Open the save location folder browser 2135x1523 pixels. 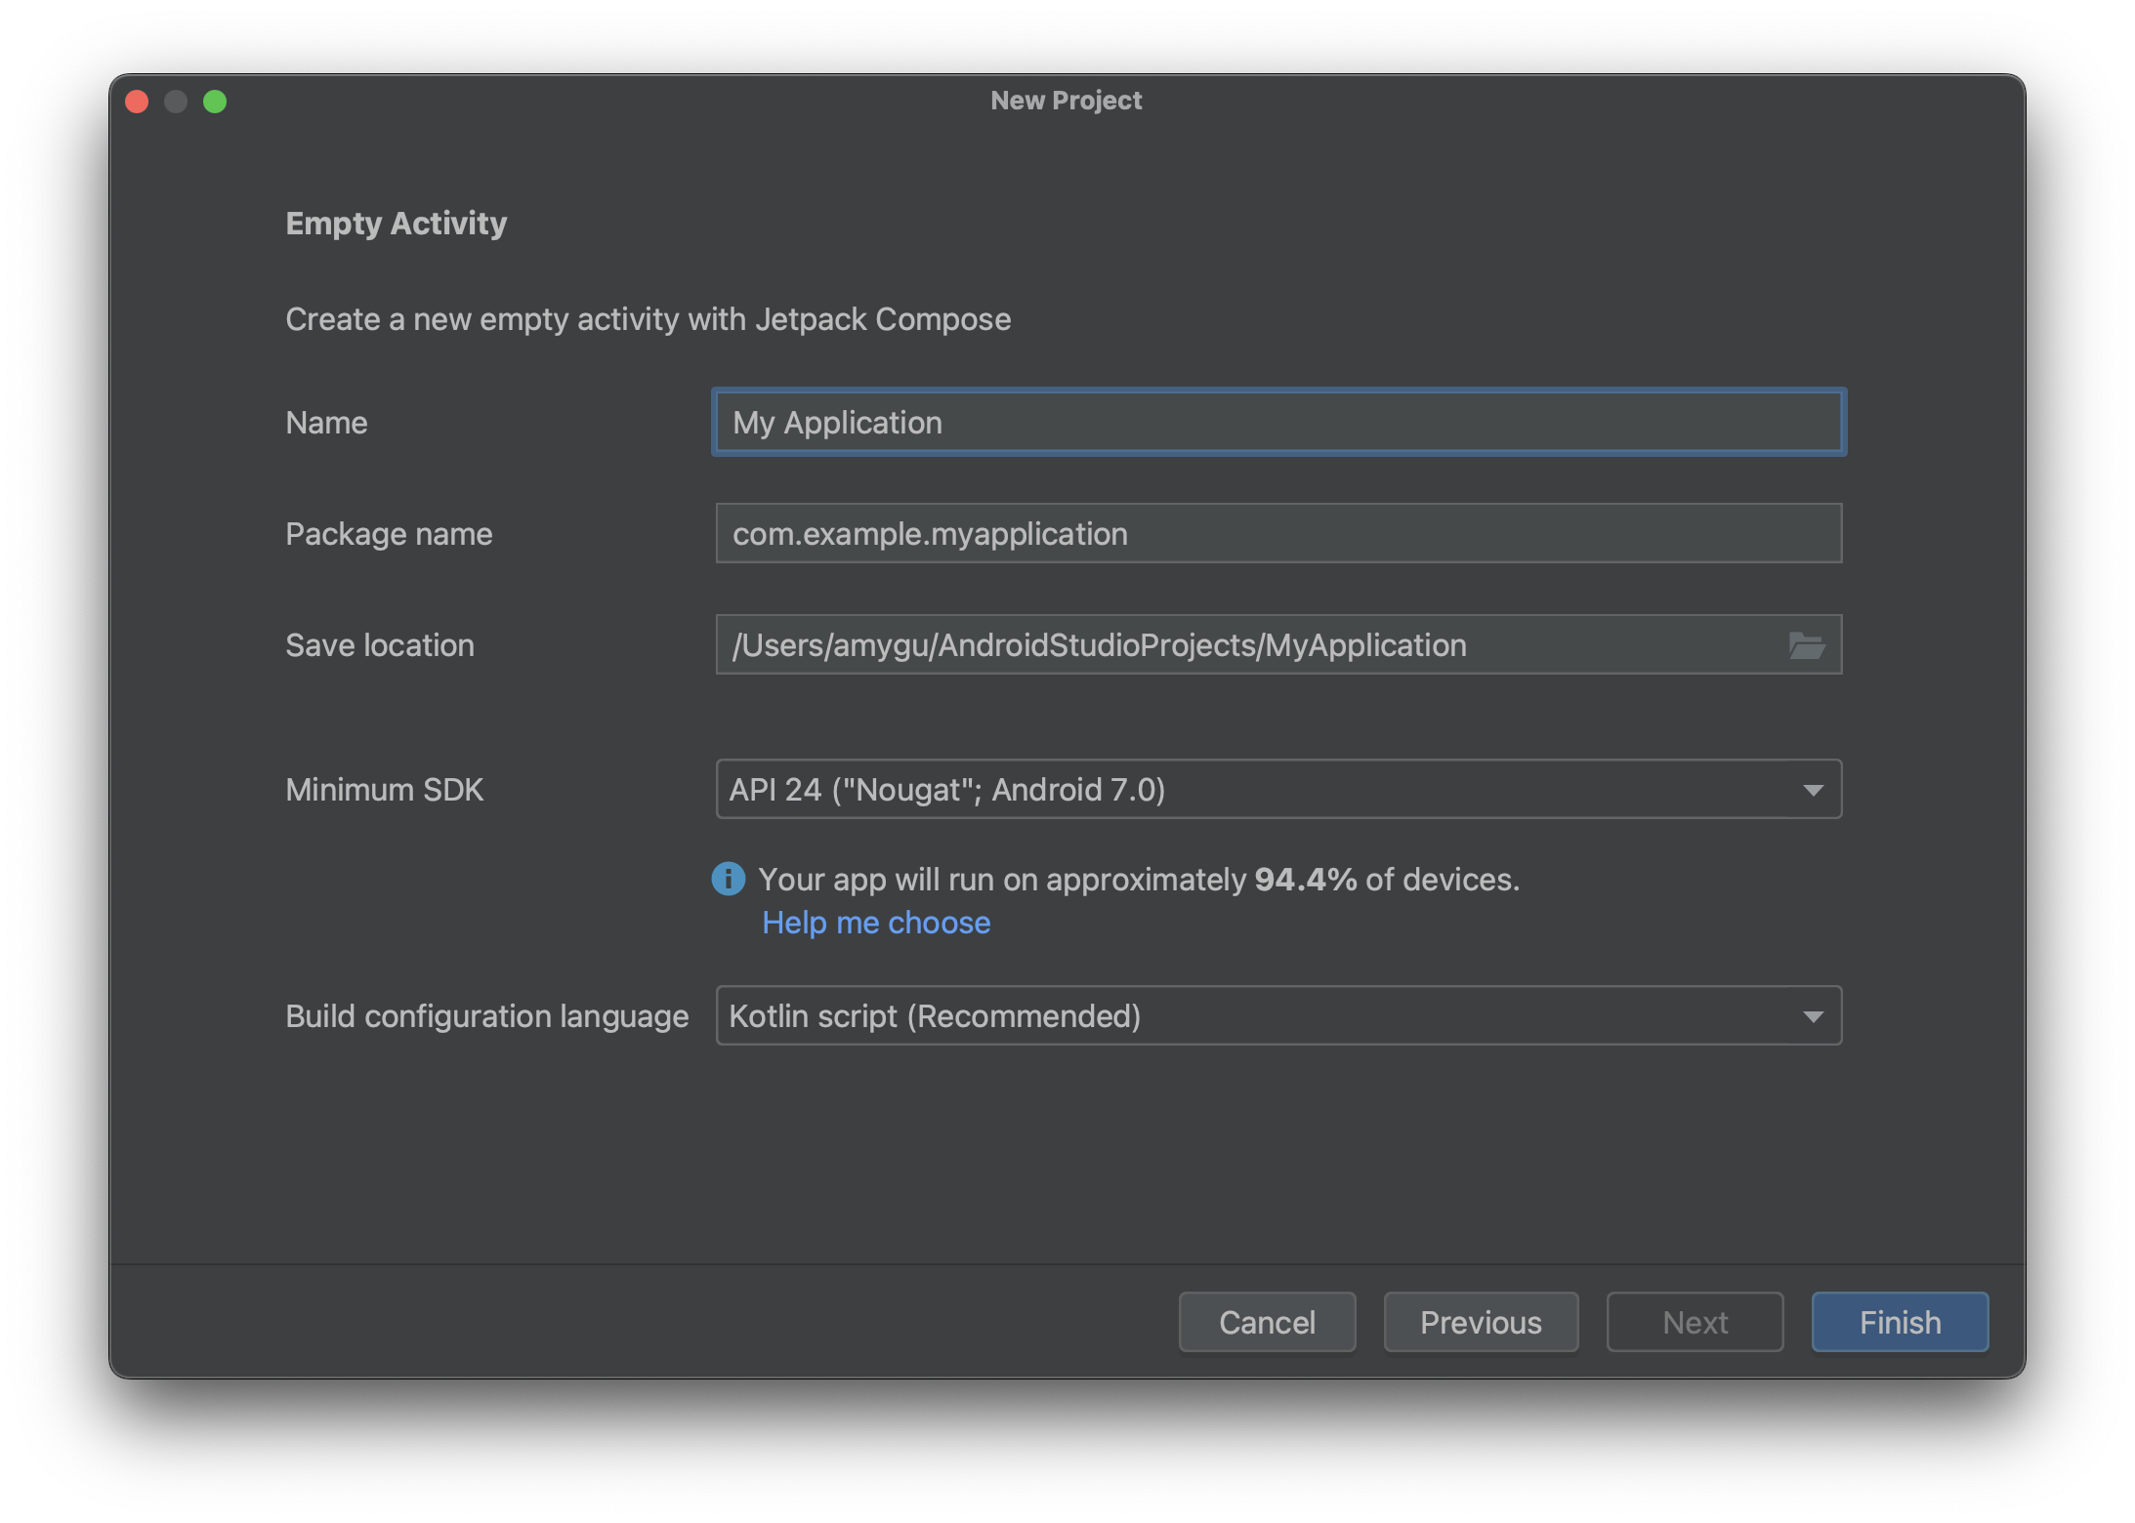tap(1807, 644)
